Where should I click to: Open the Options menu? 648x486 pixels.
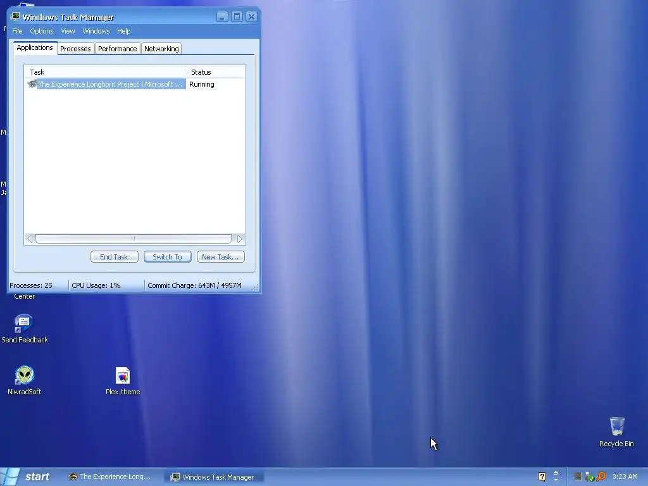click(x=41, y=31)
